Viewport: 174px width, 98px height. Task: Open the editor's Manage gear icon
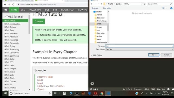click(x=92, y=84)
